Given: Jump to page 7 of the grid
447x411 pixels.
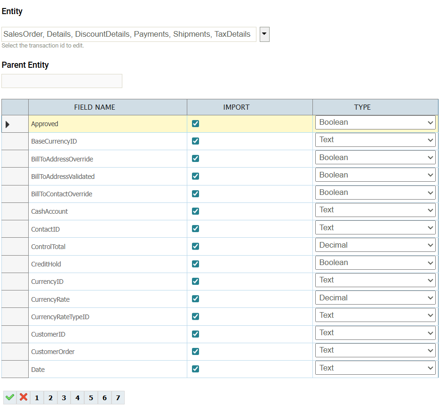Looking at the screenshot, I should click(118, 398).
